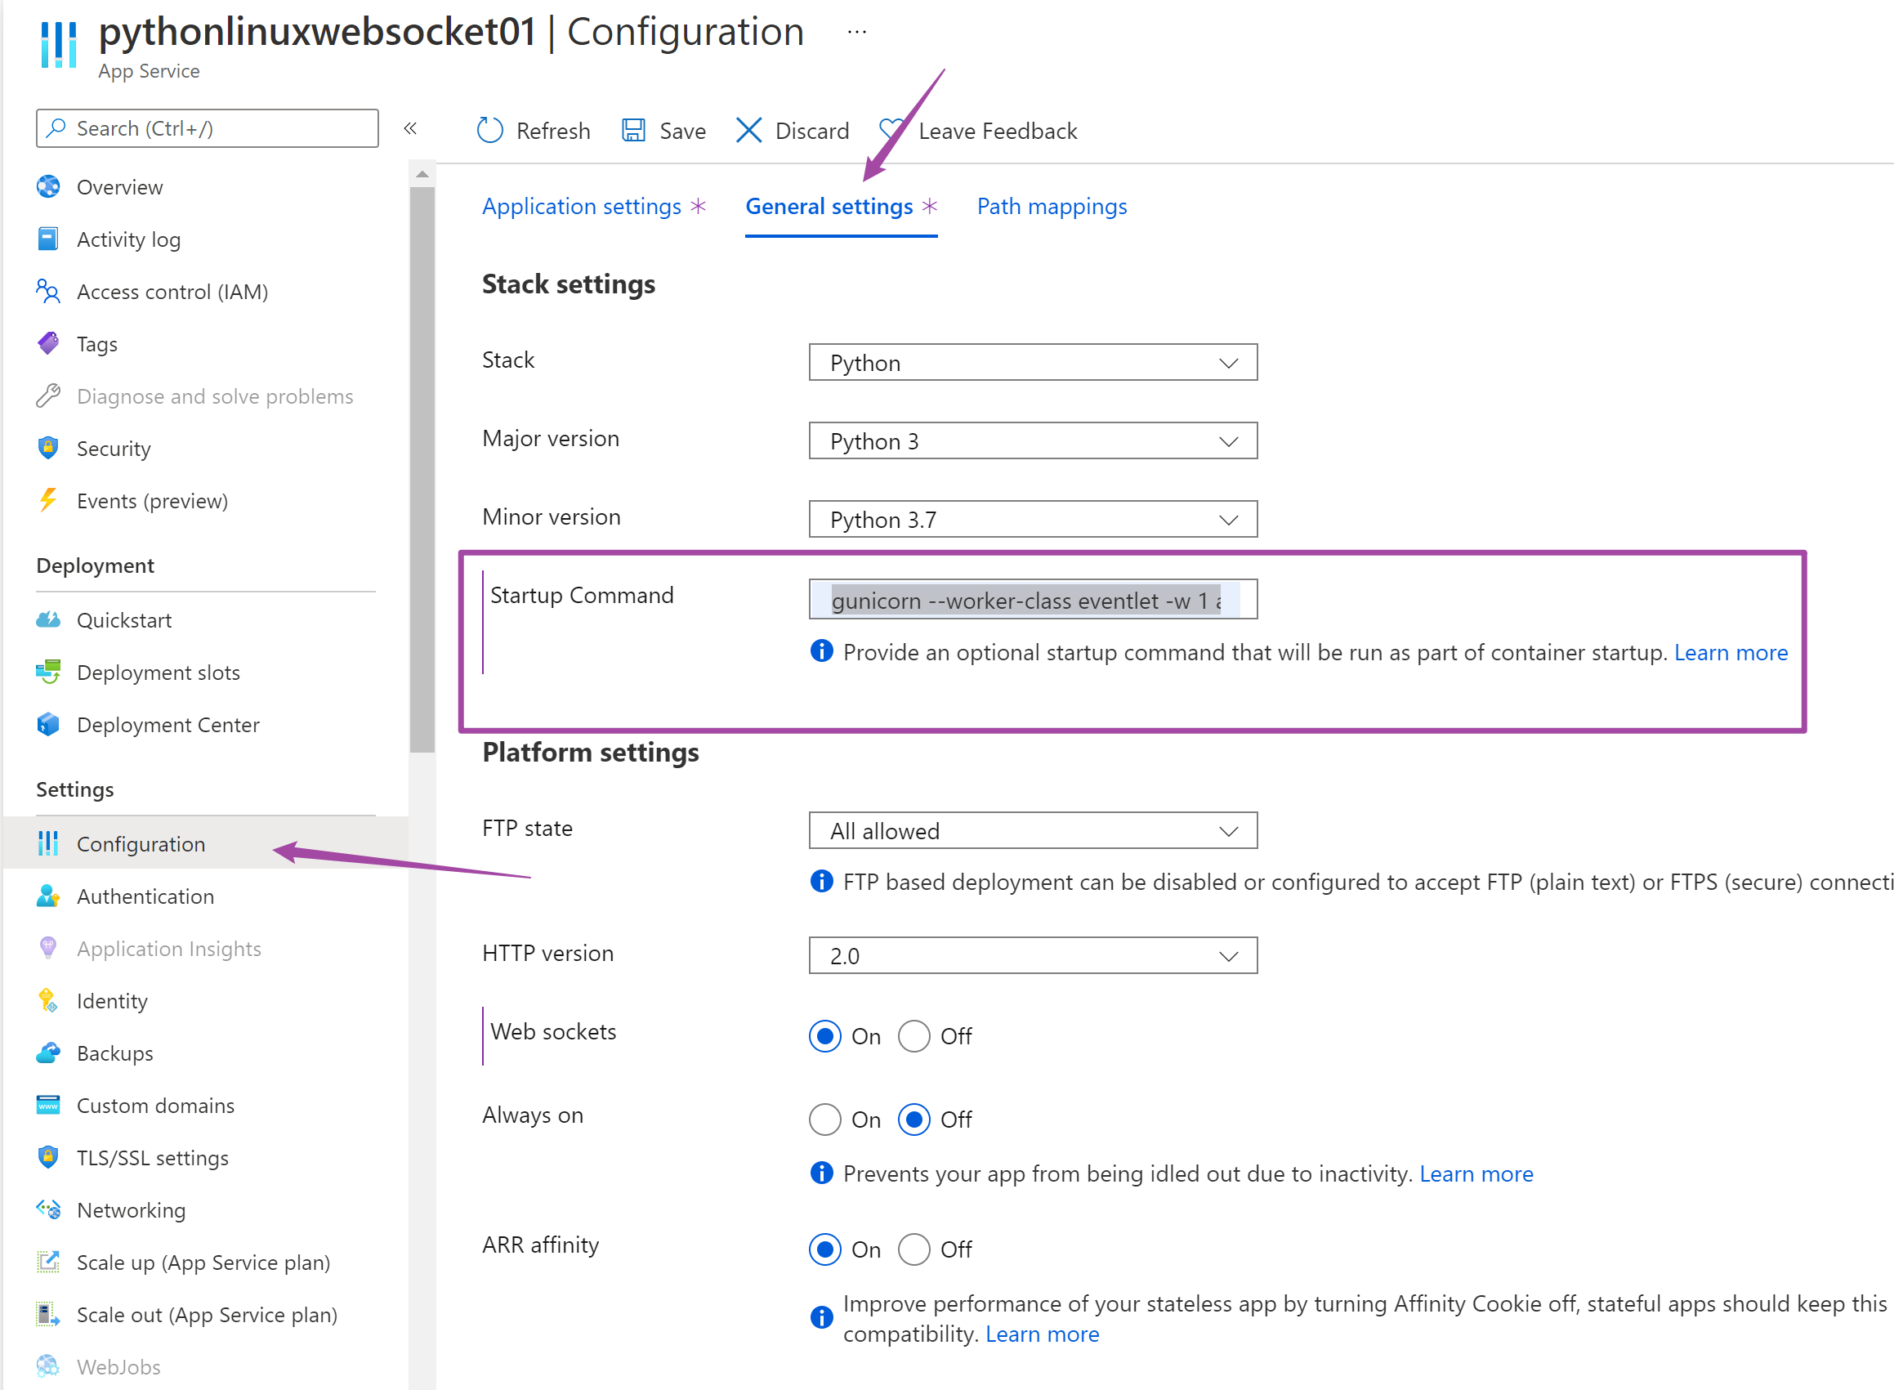The height and width of the screenshot is (1390, 1894).
Task: Click the Refresh icon in toolbar
Action: point(489,131)
